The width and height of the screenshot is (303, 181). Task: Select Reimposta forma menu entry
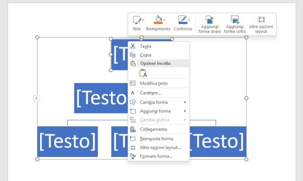tap(158, 139)
